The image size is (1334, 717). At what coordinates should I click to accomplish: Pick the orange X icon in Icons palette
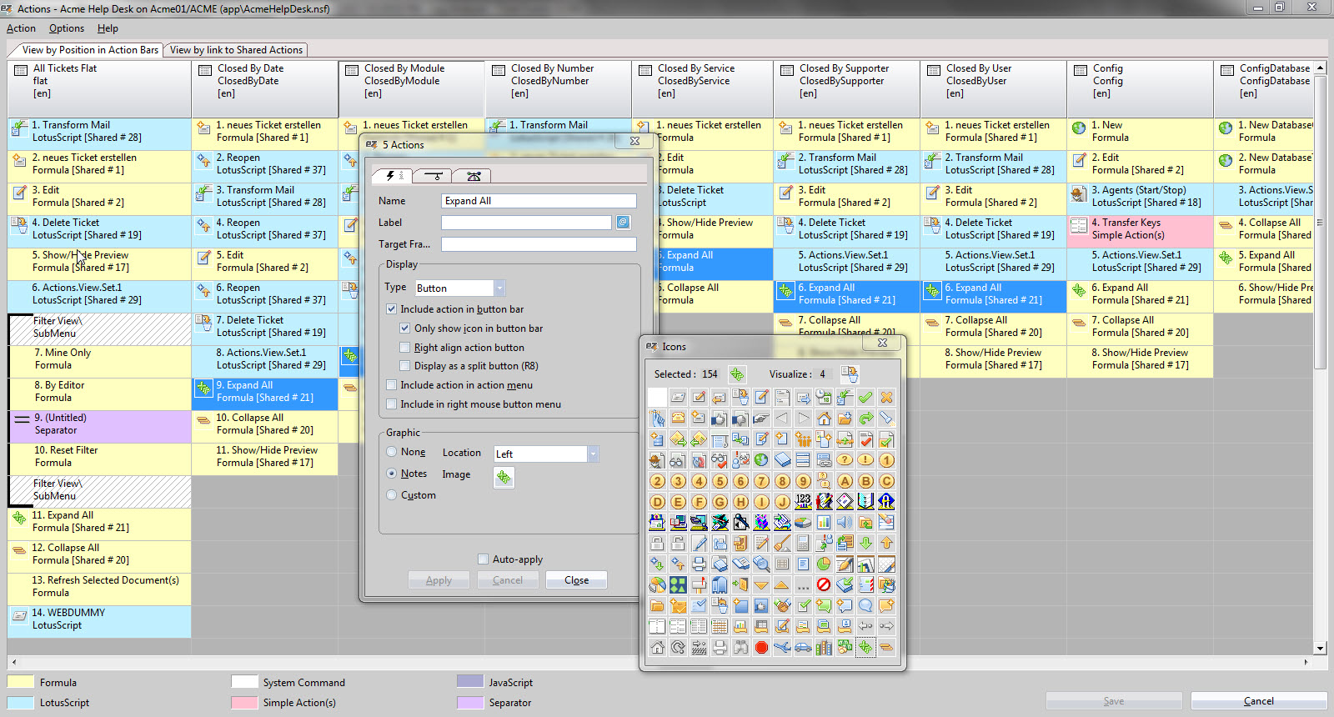pos(887,397)
